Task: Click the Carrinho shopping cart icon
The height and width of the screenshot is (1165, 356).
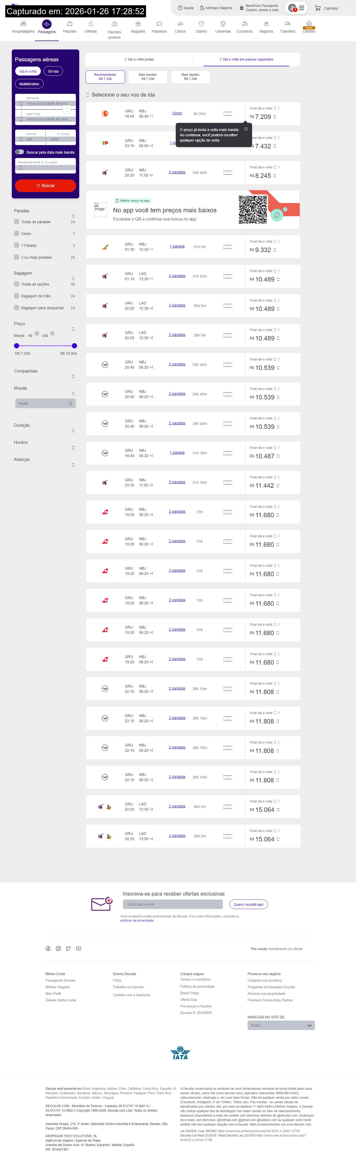Action: [x=318, y=8]
